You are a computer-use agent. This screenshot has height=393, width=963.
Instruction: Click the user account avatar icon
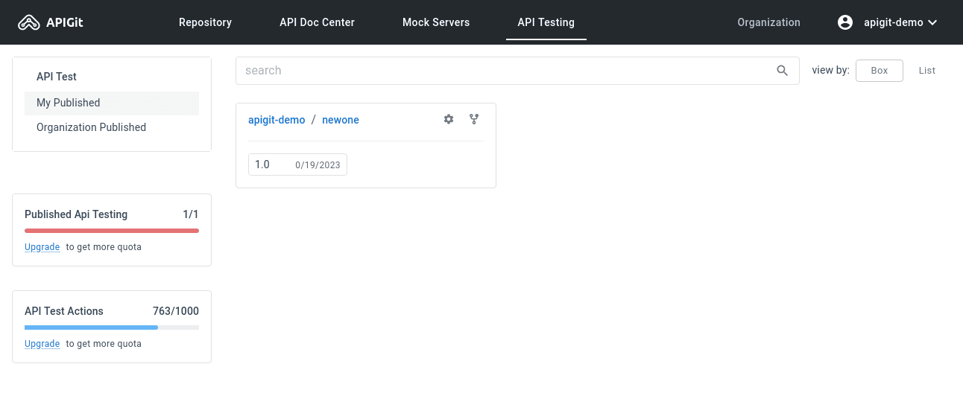point(845,22)
